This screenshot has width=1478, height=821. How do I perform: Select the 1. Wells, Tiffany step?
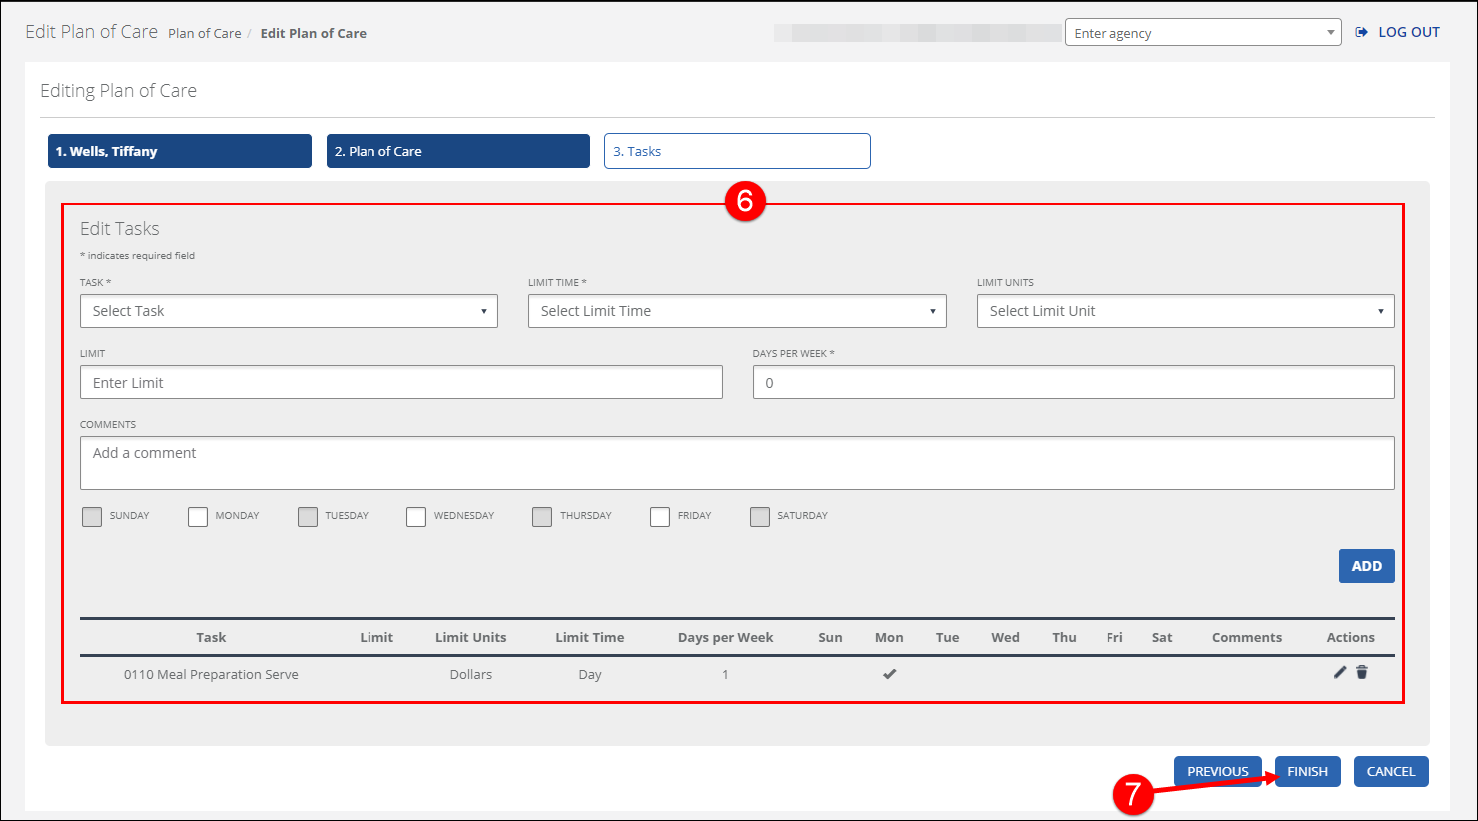pyautogui.click(x=180, y=151)
